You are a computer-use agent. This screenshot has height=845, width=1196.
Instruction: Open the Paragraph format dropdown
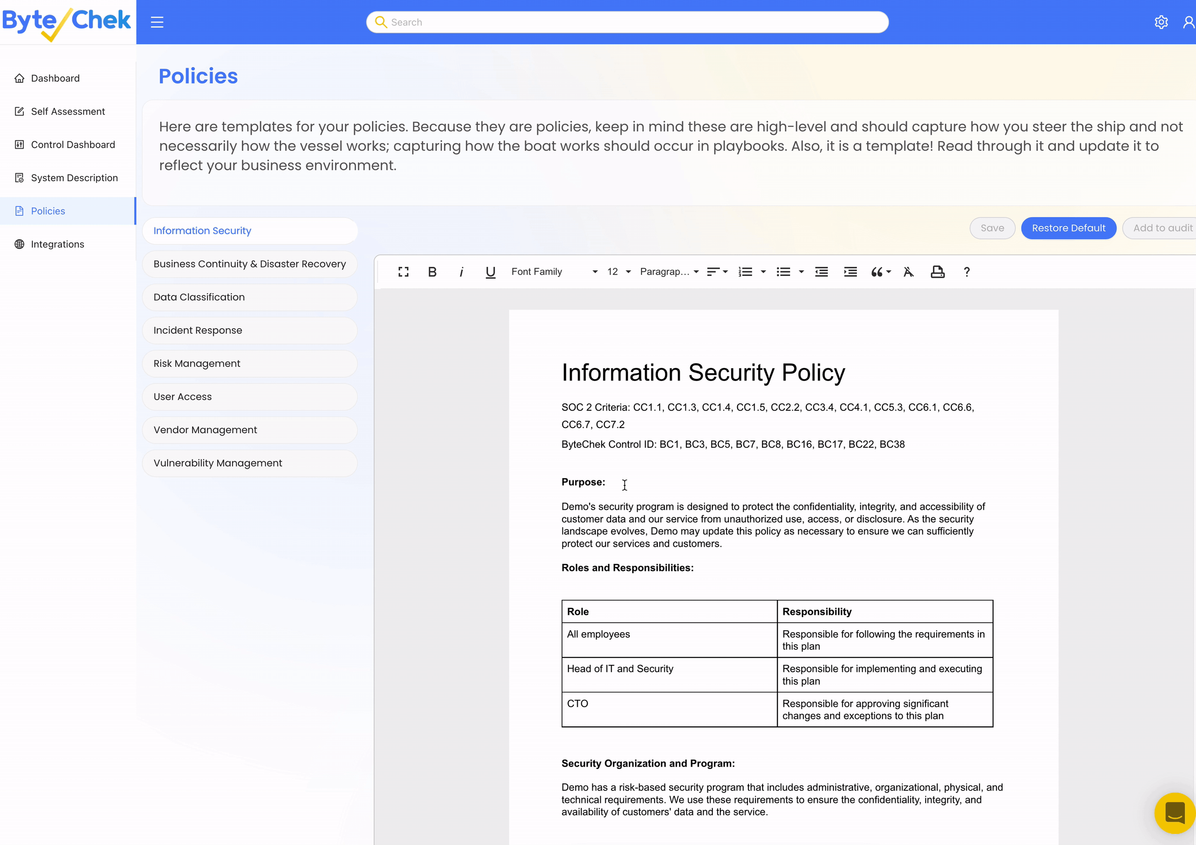[669, 272]
